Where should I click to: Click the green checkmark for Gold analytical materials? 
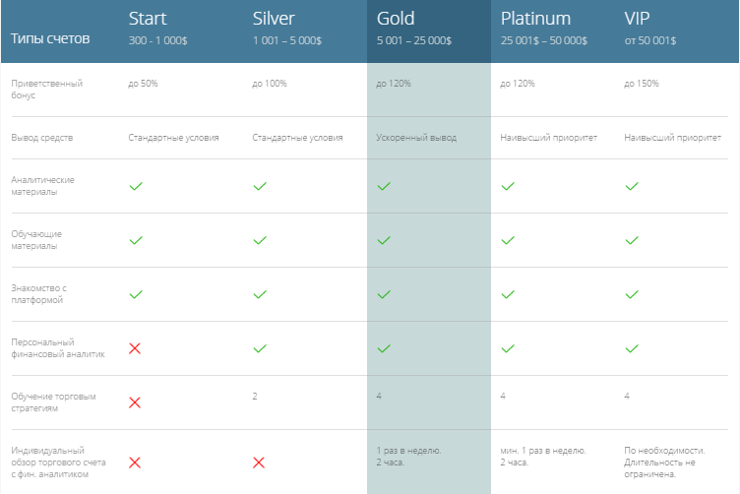pos(384,186)
